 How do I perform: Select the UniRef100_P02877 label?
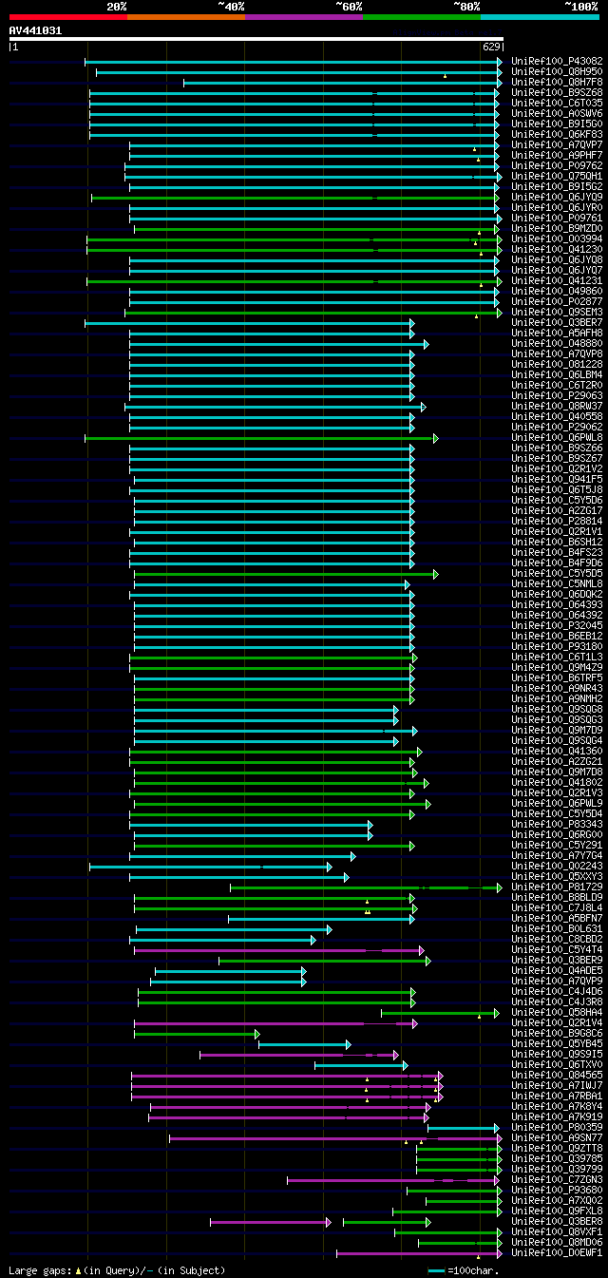555,301
